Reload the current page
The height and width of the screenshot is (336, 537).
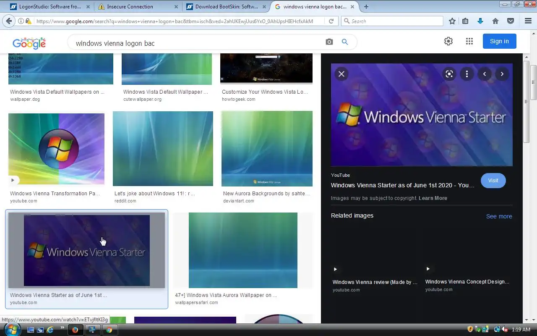tap(331, 21)
